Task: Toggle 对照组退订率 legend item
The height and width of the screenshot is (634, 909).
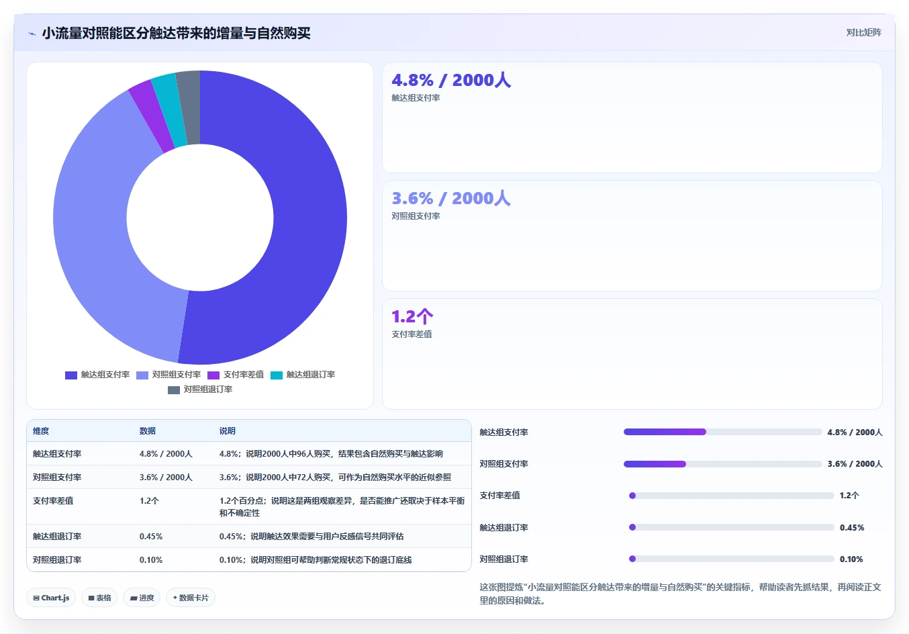Action: (200, 390)
